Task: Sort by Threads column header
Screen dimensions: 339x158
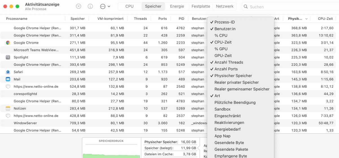Action: (x=140, y=19)
